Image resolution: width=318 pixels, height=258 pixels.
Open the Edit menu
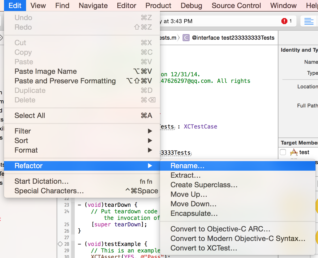[x=15, y=6]
